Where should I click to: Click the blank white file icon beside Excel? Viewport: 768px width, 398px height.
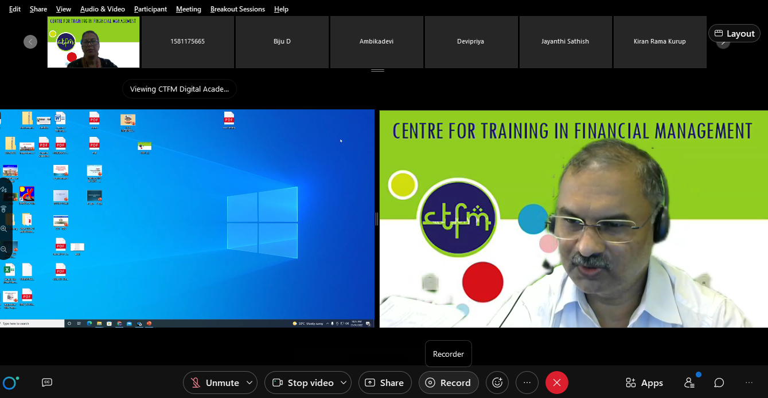(27, 270)
